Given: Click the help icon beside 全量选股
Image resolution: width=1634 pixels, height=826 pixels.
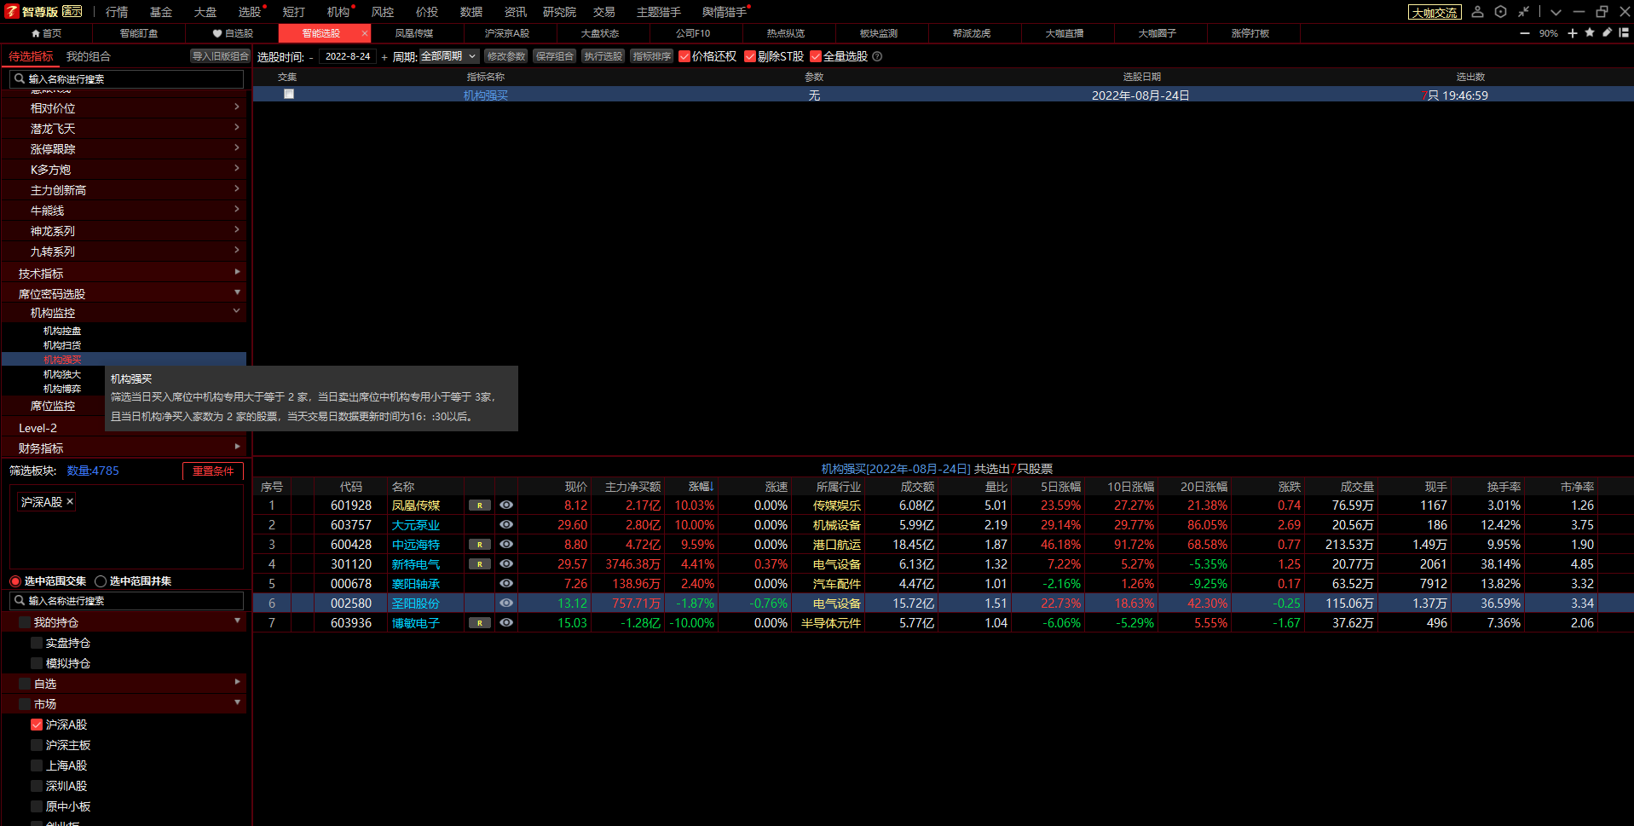Looking at the screenshot, I should pos(877,56).
